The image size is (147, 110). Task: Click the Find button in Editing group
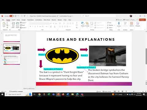109,23
